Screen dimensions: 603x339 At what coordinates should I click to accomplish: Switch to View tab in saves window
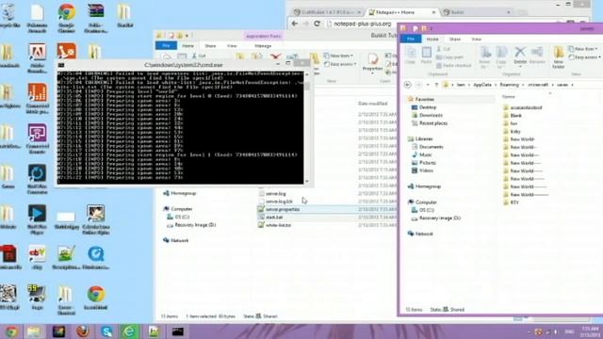click(476, 40)
